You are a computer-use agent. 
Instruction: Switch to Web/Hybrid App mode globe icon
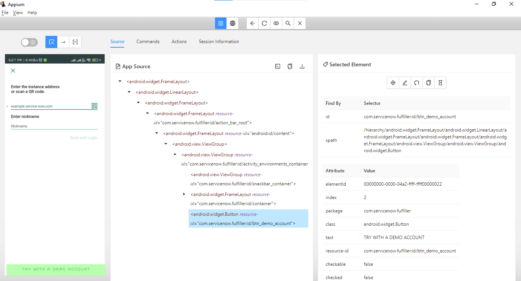[x=232, y=23]
